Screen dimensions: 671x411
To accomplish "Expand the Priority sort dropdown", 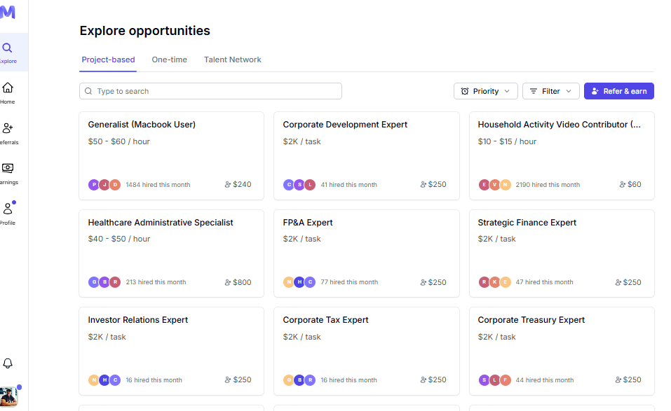I will (486, 91).
